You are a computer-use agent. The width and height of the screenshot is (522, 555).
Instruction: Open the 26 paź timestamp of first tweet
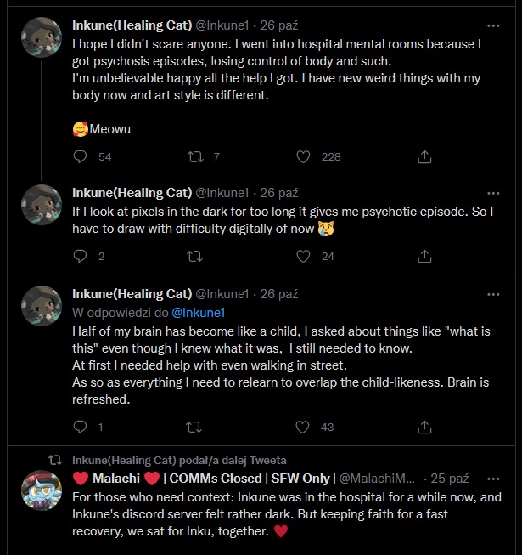(278, 25)
